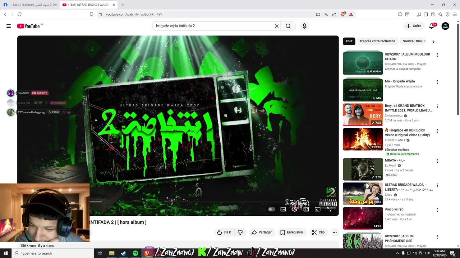Image resolution: width=460 pixels, height=258 pixels.
Task: Open the Bery beatbox battle thumbnail
Action: pos(363,115)
